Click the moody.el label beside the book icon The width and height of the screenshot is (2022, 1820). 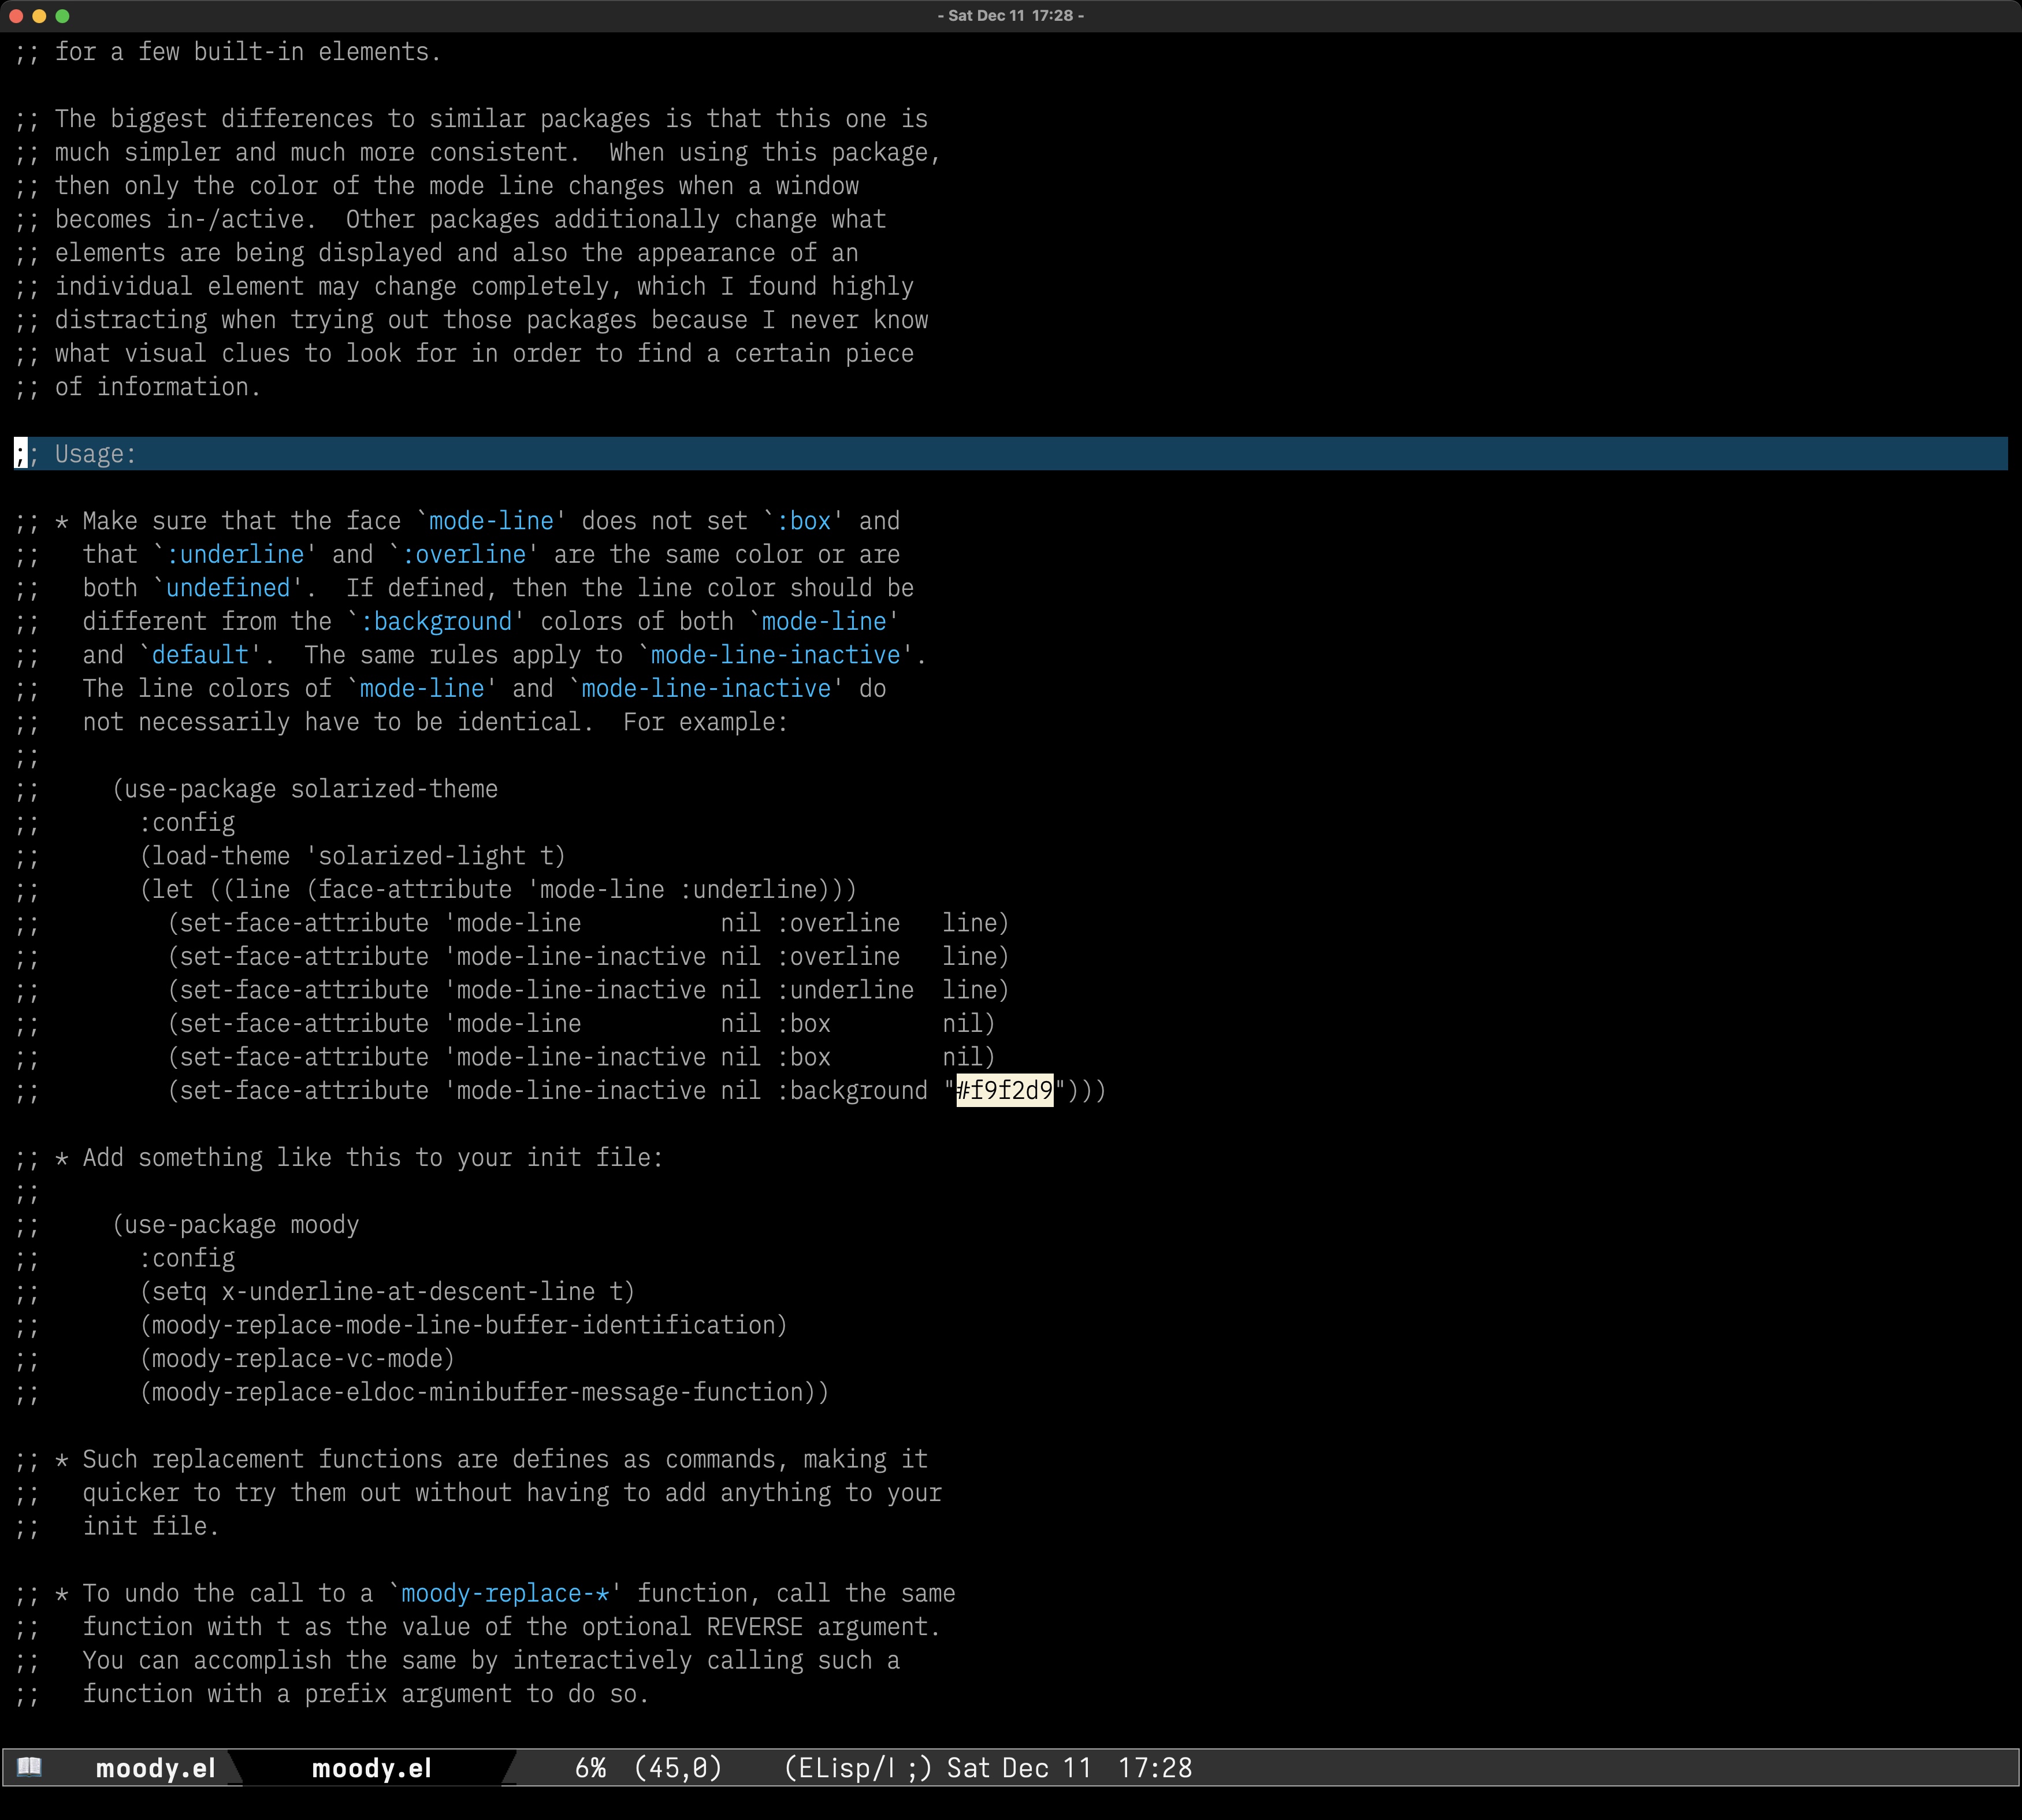(155, 1768)
